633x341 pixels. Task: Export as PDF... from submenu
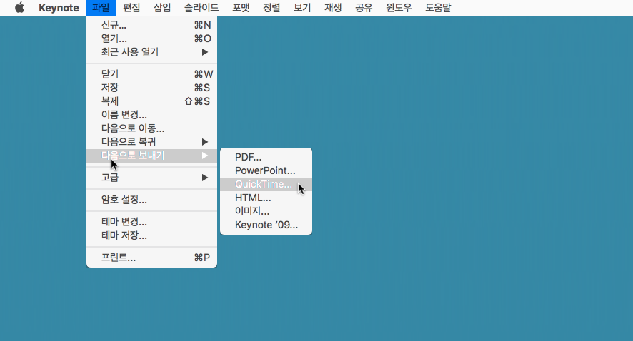[266, 157]
